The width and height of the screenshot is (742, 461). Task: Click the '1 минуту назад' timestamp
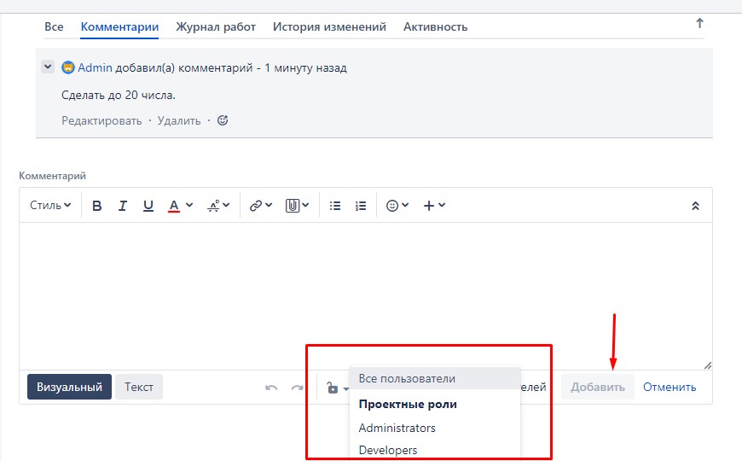(x=305, y=67)
